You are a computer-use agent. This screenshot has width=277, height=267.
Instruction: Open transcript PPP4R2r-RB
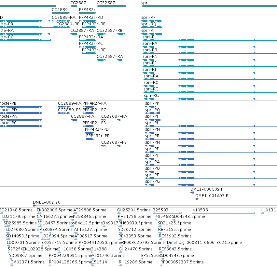(x=94, y=24)
